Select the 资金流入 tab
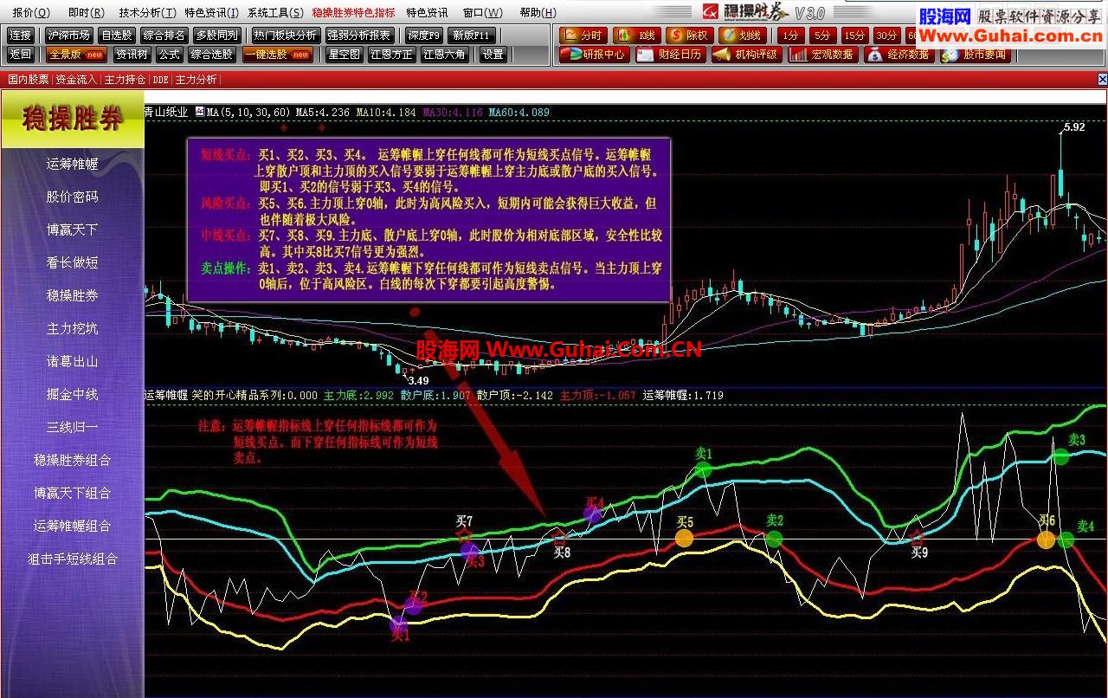 coord(76,79)
